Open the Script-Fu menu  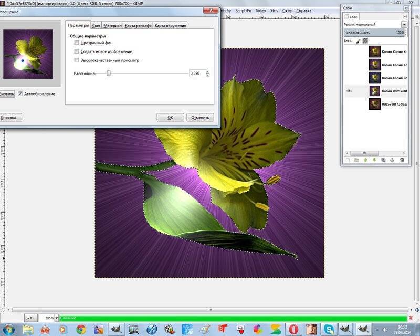pos(243,10)
